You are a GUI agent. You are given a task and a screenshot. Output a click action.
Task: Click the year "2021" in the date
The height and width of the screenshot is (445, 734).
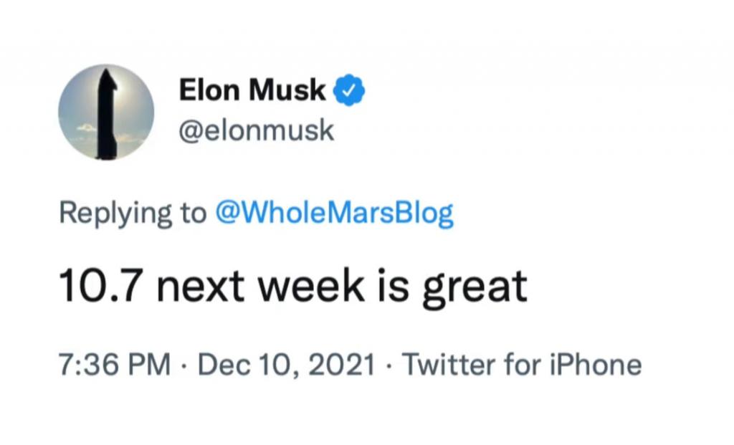pyautogui.click(x=342, y=365)
